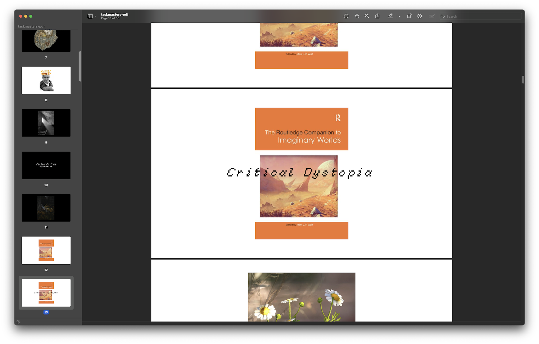Expand the search options magnifier dropdown
The height and width of the screenshot is (344, 539).
(x=443, y=16)
